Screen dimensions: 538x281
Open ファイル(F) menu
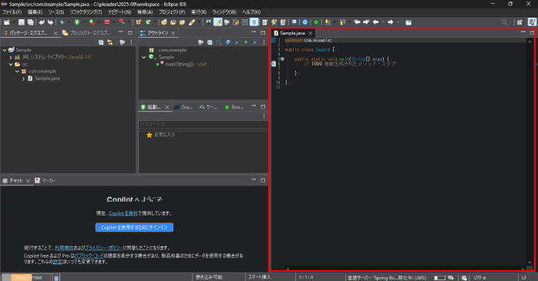pos(12,12)
